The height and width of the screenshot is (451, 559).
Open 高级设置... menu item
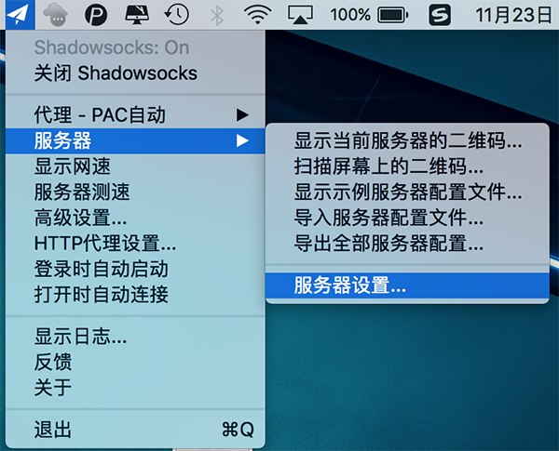pos(135,218)
